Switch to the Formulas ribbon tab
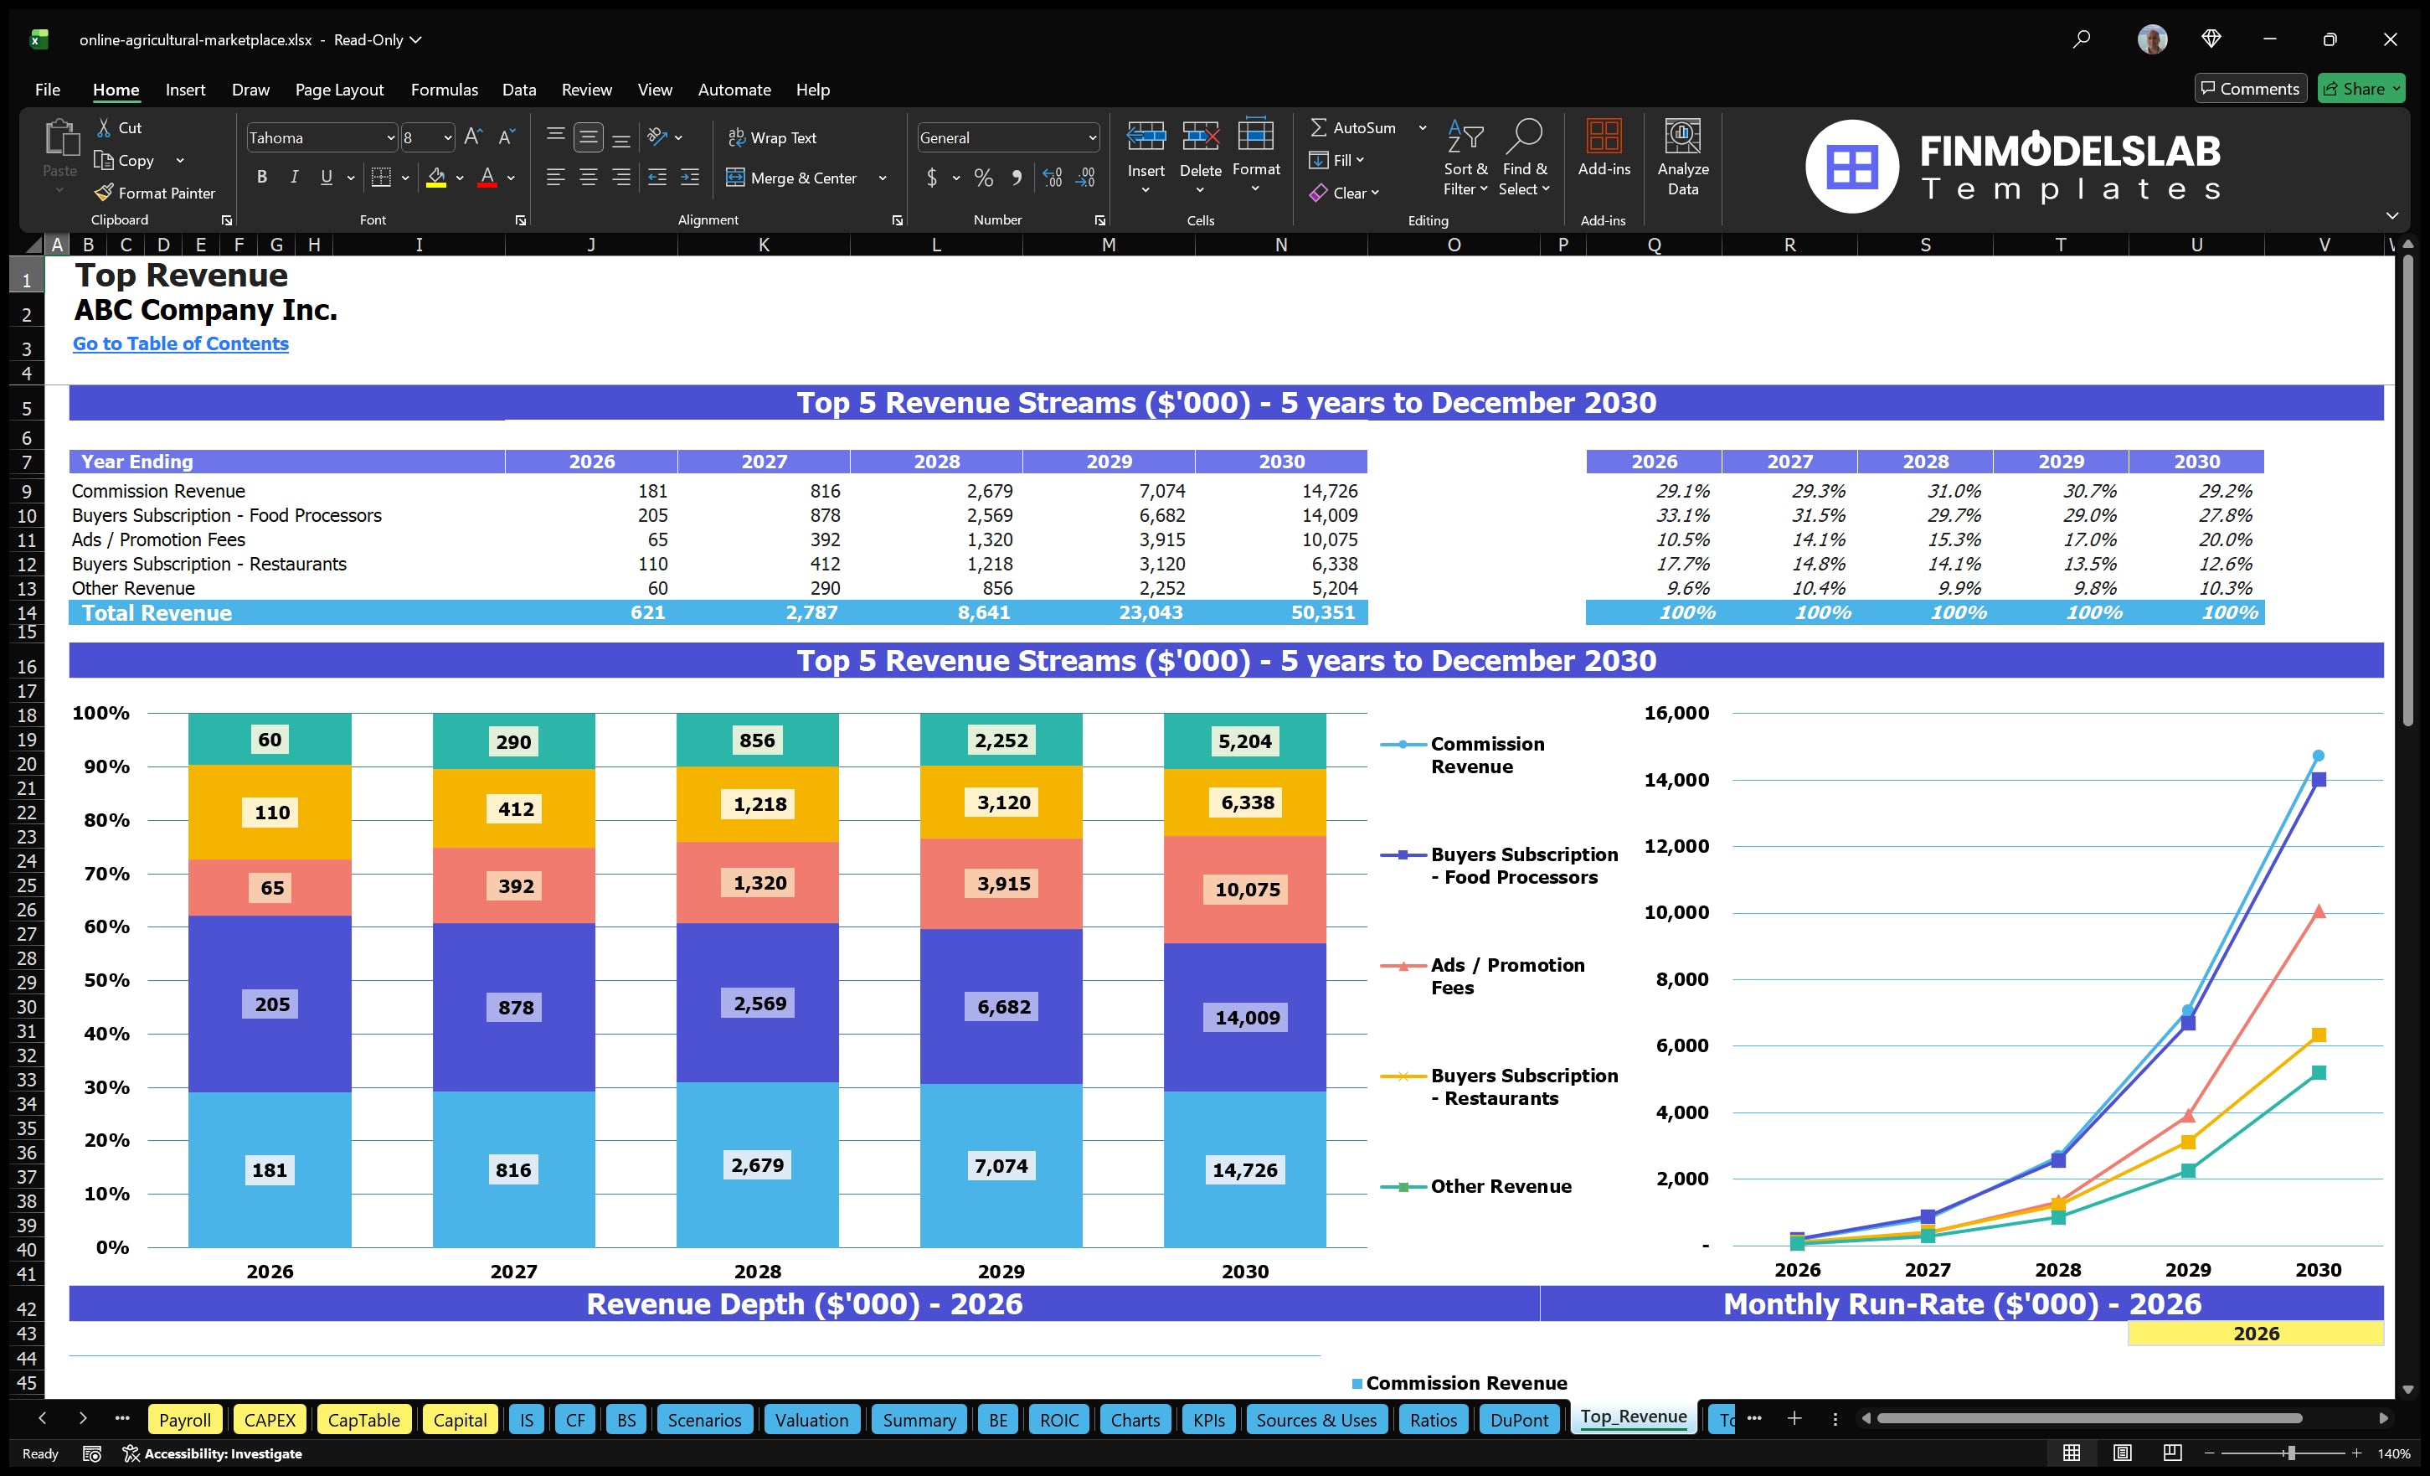This screenshot has height=1476, width=2430. [444, 89]
